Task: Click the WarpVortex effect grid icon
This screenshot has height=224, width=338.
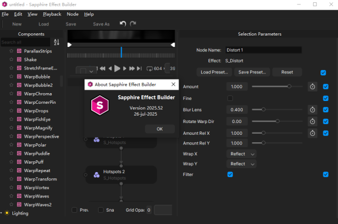Action: (x=19, y=187)
